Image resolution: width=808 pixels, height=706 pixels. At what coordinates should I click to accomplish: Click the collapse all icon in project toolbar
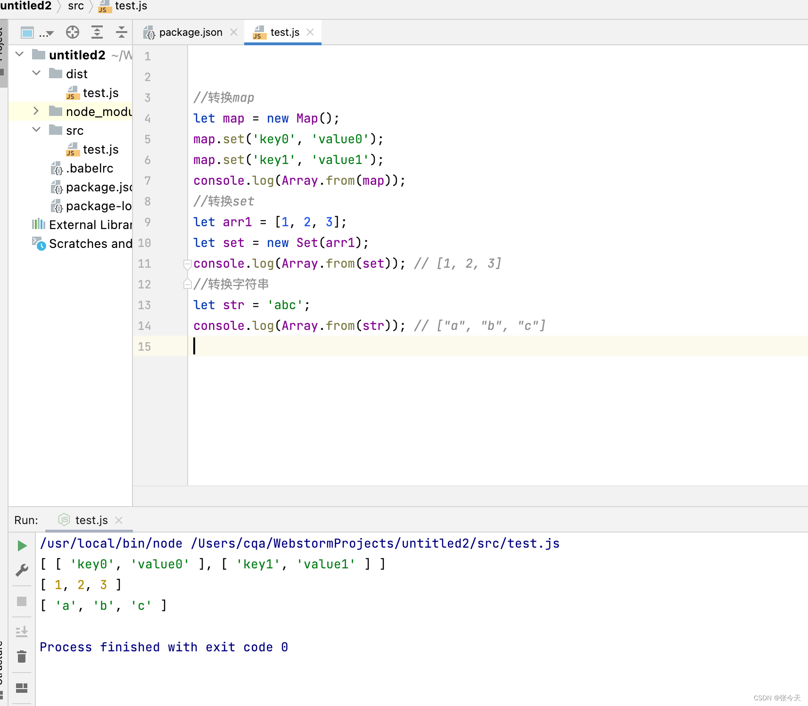click(x=121, y=32)
